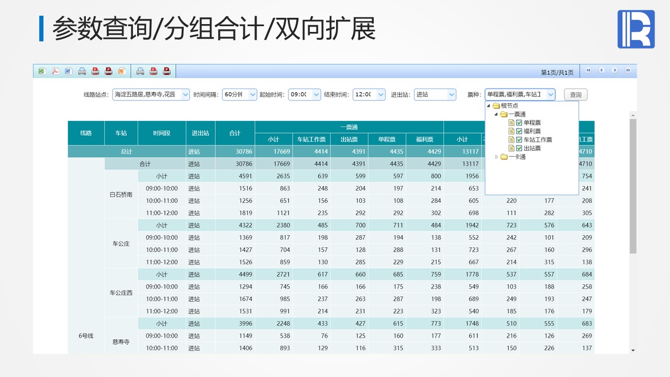Click the vertical scrollbar of the report
The height and width of the screenshot is (377, 670).
tap(633, 183)
